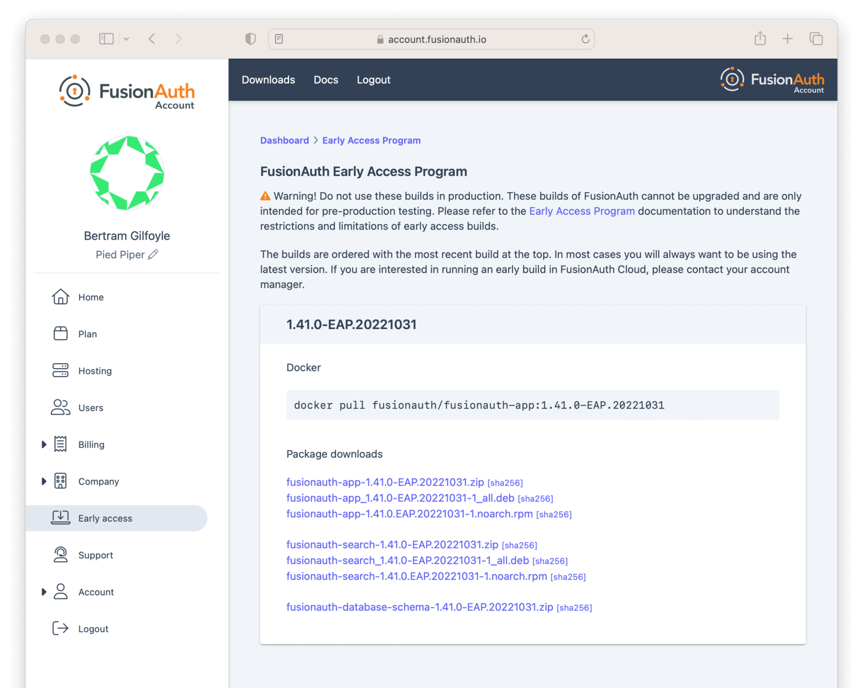The width and height of the screenshot is (863, 688).
Task: Select the Plan box icon
Action: (x=60, y=333)
